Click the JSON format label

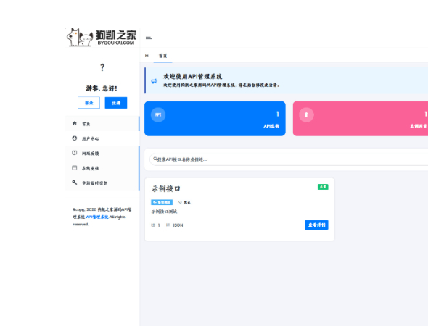pos(178,225)
